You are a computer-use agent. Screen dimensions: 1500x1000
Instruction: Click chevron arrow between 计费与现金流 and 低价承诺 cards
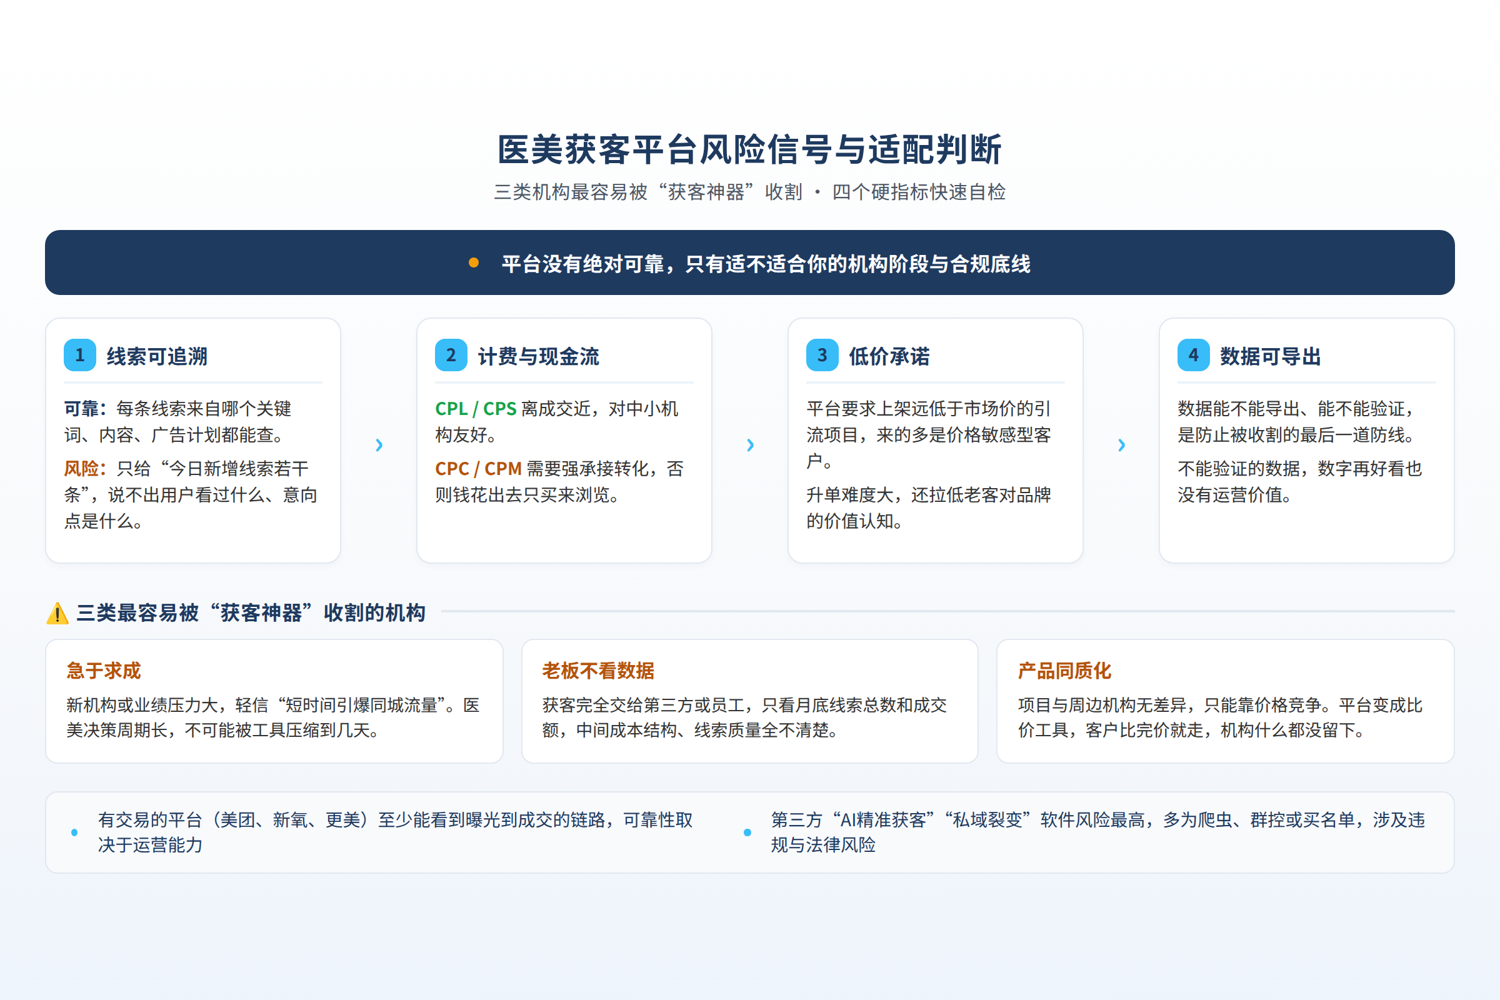pos(750,444)
